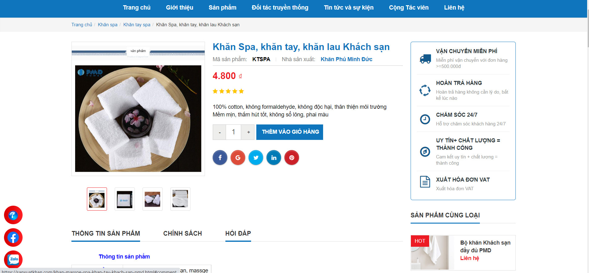
Task: Switch to the CHÍNH SÁCH tab
Action: click(x=182, y=233)
